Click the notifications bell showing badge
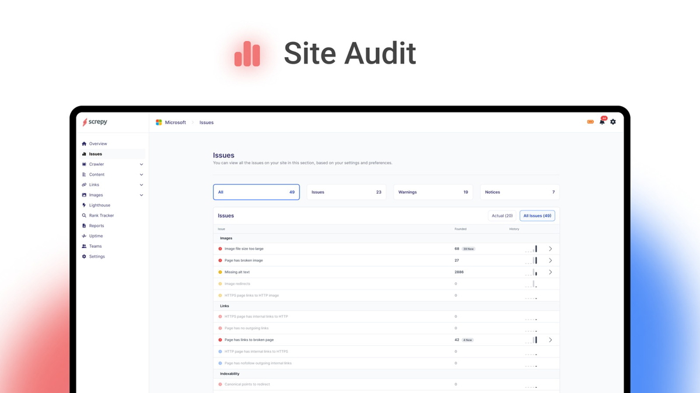700x393 pixels. coord(602,122)
